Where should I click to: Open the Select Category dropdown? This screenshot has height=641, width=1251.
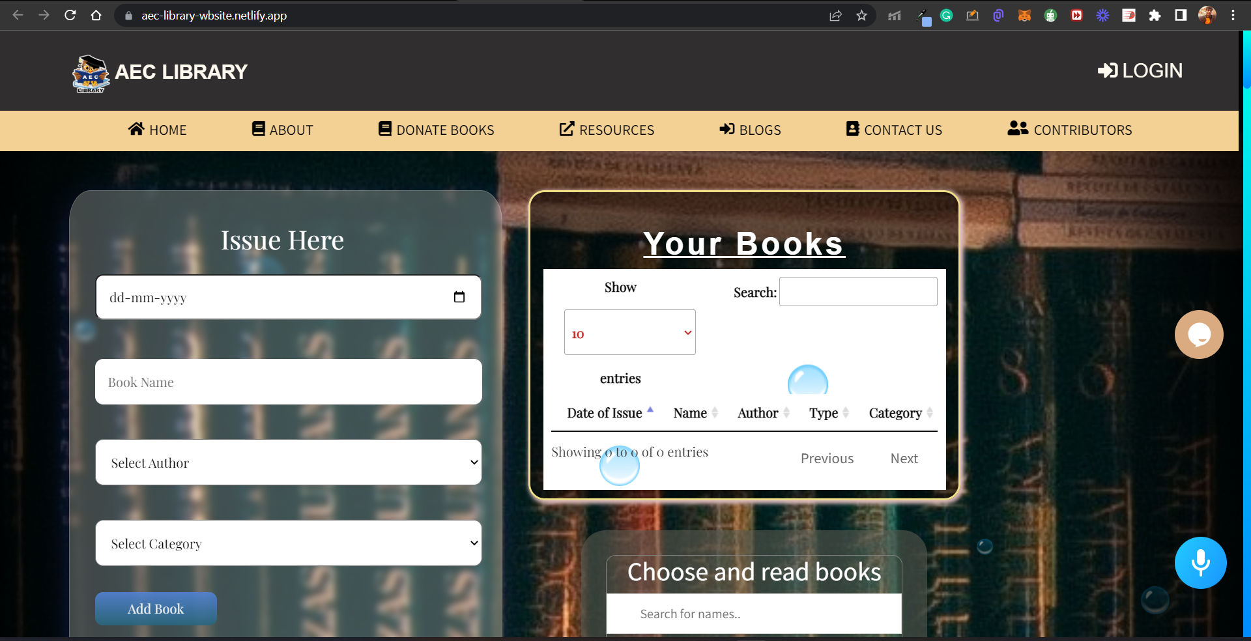click(x=288, y=543)
